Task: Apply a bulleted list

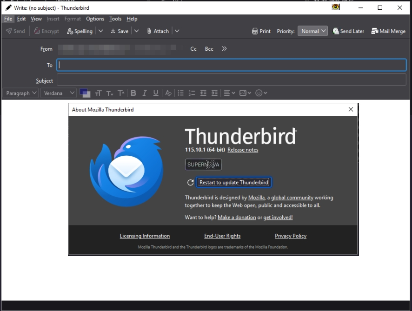Action: (181, 93)
